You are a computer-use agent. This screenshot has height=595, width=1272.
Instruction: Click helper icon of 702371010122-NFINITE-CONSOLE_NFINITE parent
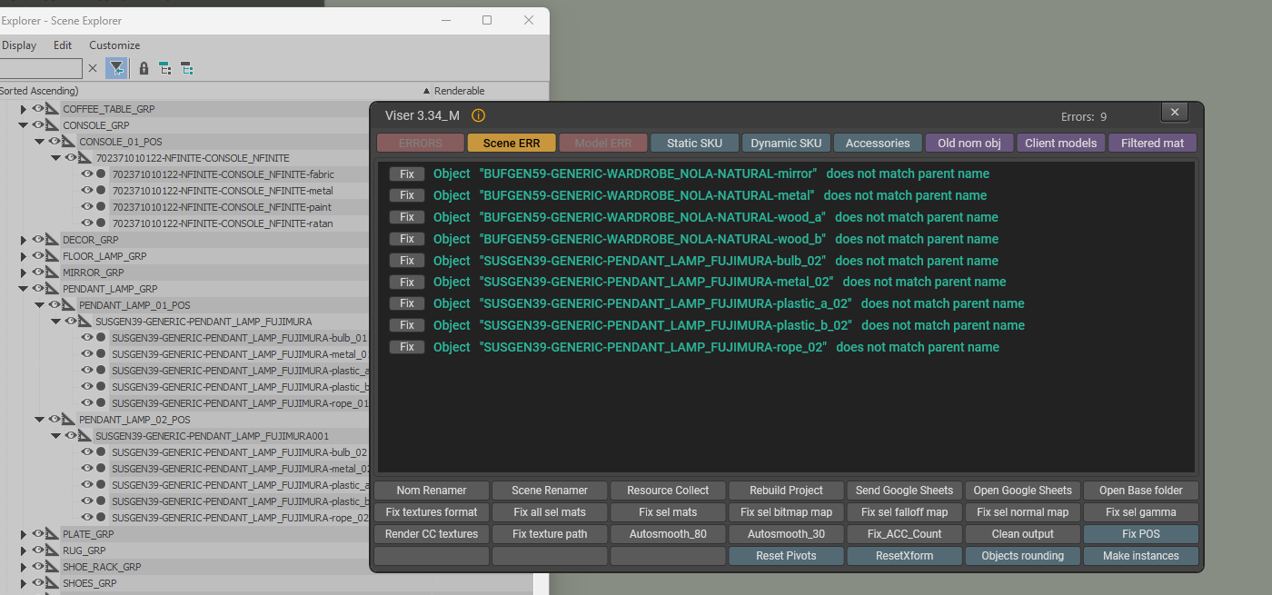coord(85,158)
